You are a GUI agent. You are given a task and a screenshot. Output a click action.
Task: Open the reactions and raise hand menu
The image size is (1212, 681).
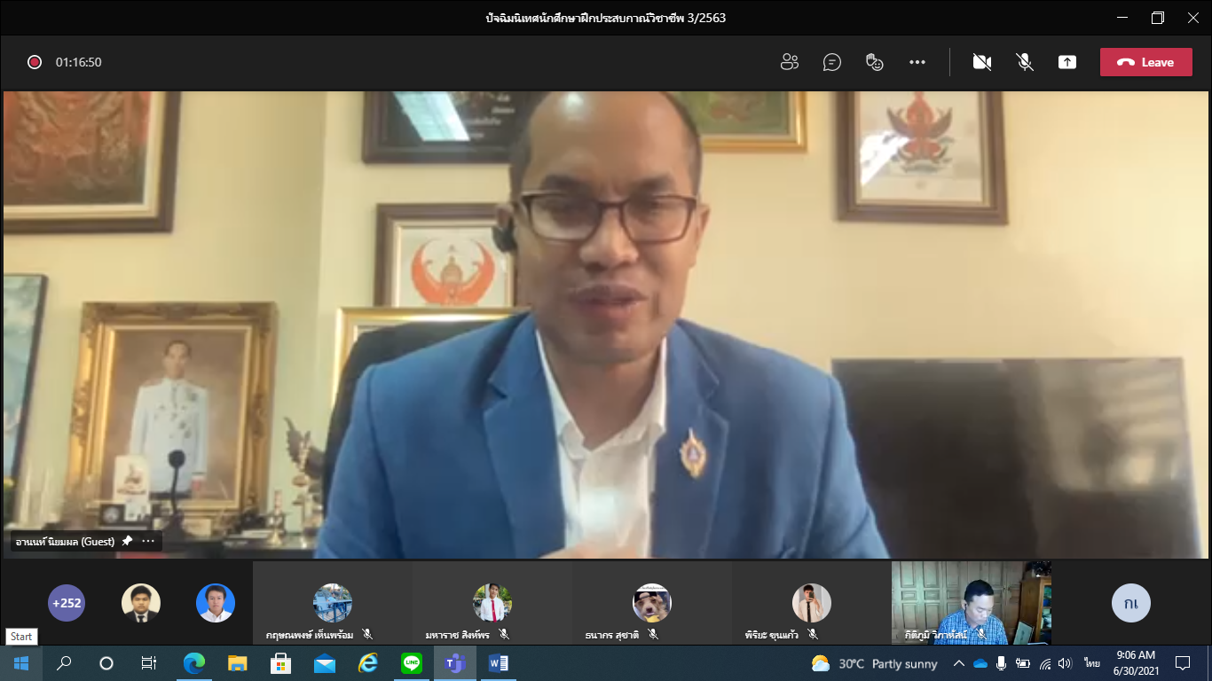click(875, 62)
